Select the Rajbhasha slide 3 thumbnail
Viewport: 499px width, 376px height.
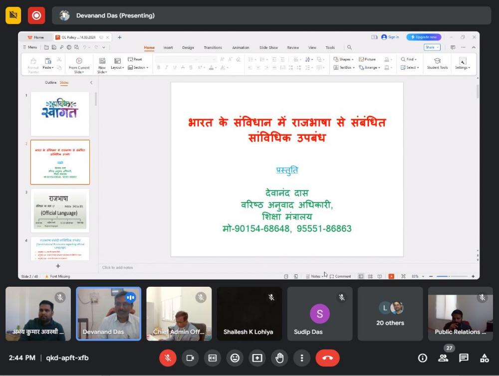(60, 210)
